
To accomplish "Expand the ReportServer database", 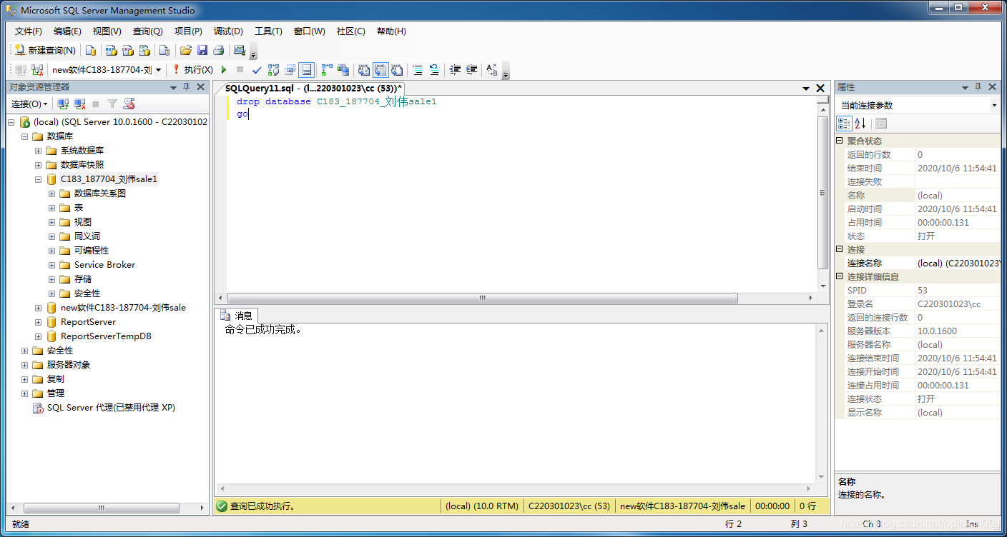I will click(39, 322).
